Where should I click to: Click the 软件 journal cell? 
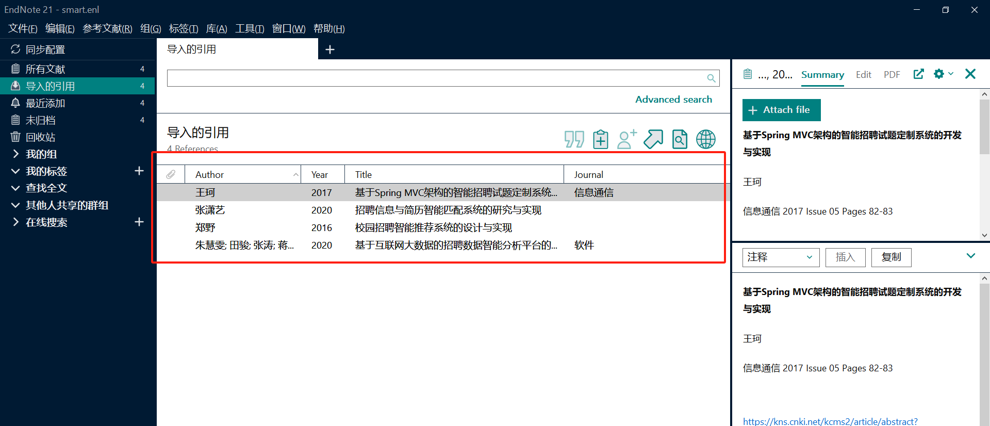pyautogui.click(x=584, y=245)
